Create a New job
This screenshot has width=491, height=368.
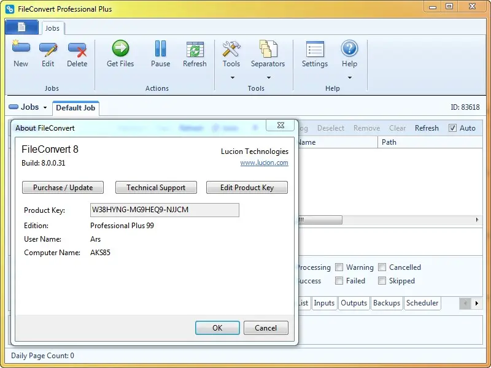21,54
